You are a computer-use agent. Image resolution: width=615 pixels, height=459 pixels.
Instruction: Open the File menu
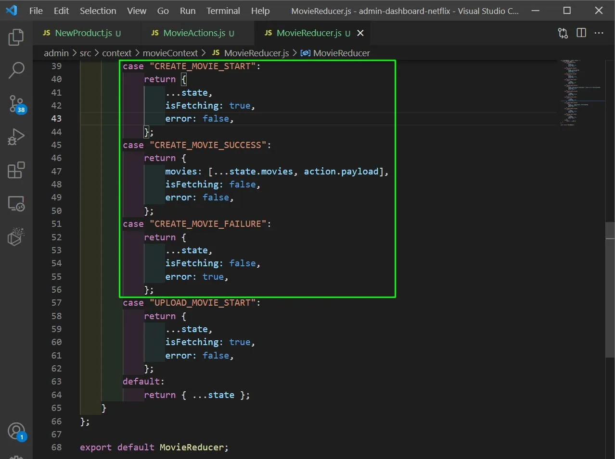[x=36, y=11]
